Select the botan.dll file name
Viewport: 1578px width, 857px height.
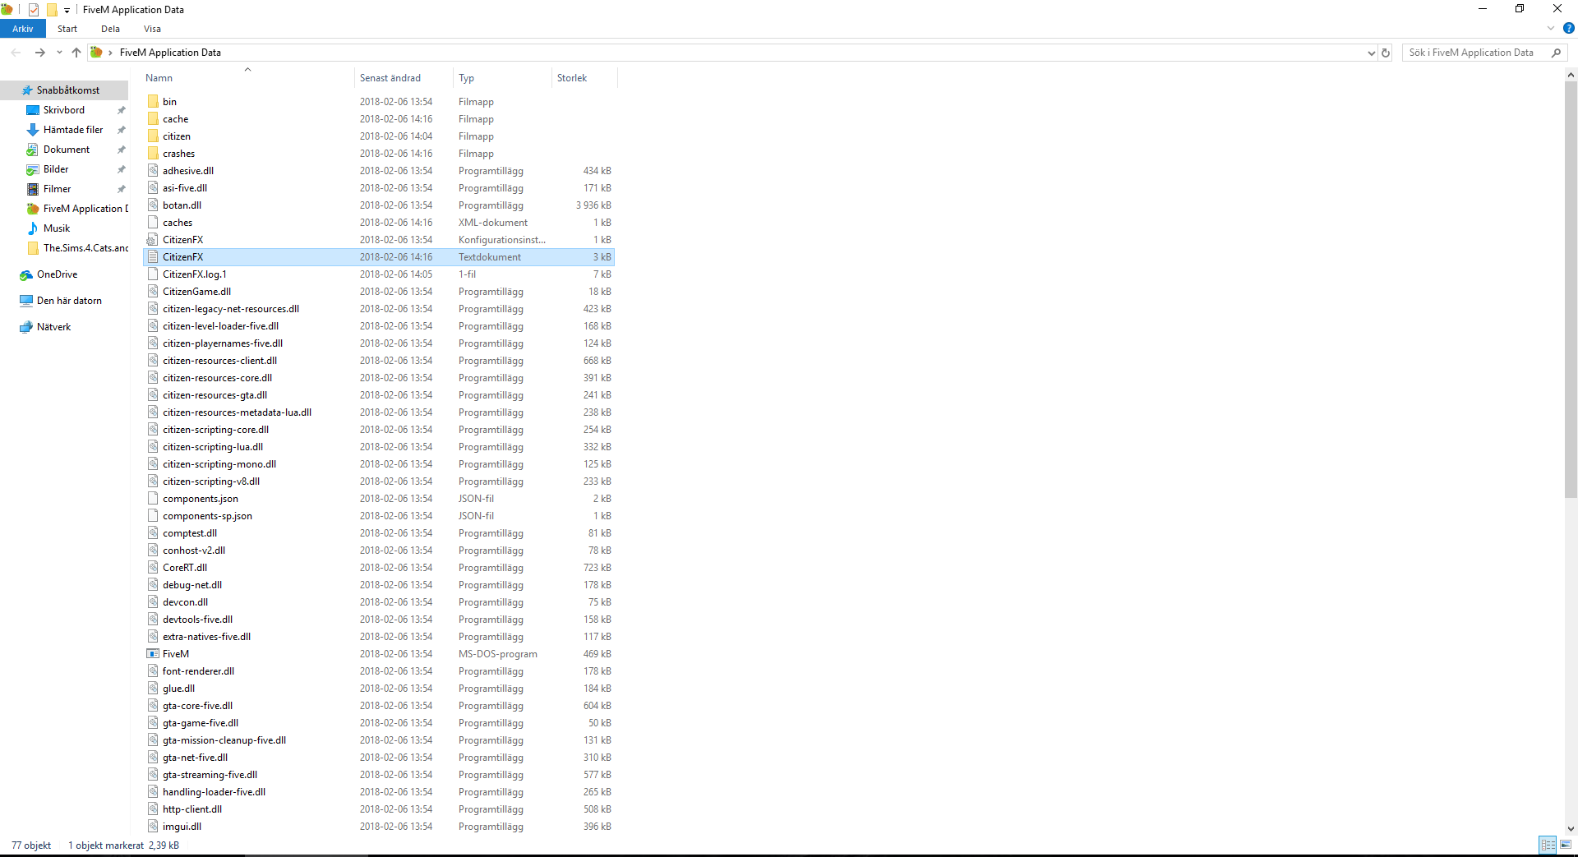tap(182, 205)
